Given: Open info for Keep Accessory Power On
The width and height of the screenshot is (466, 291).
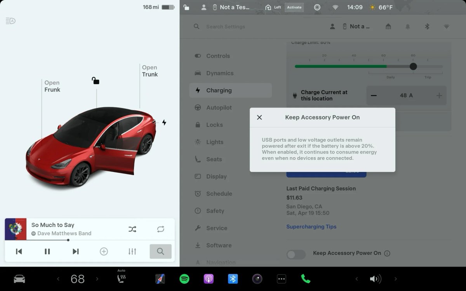Looking at the screenshot, I should pyautogui.click(x=387, y=253).
